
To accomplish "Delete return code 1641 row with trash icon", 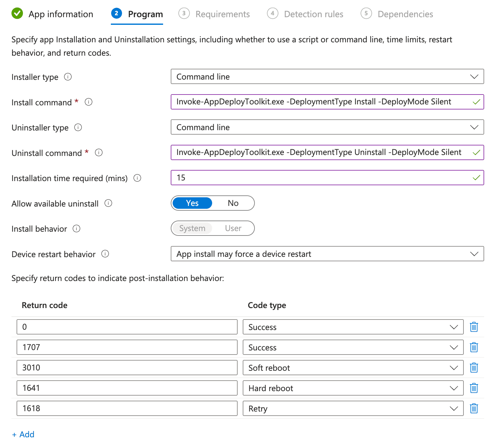I will tap(474, 388).
